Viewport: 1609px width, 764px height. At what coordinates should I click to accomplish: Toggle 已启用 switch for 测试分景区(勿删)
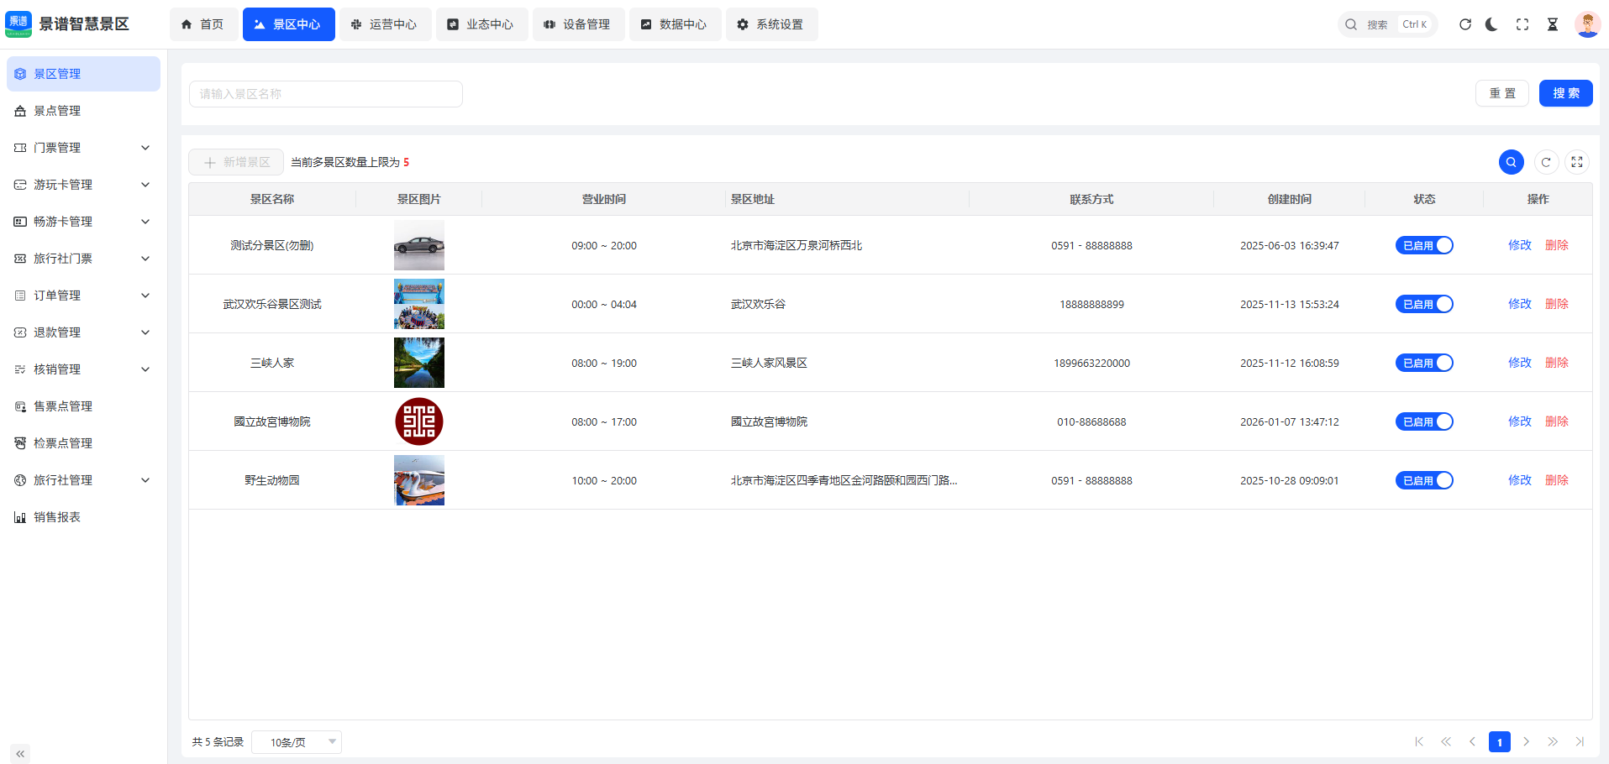[1424, 245]
